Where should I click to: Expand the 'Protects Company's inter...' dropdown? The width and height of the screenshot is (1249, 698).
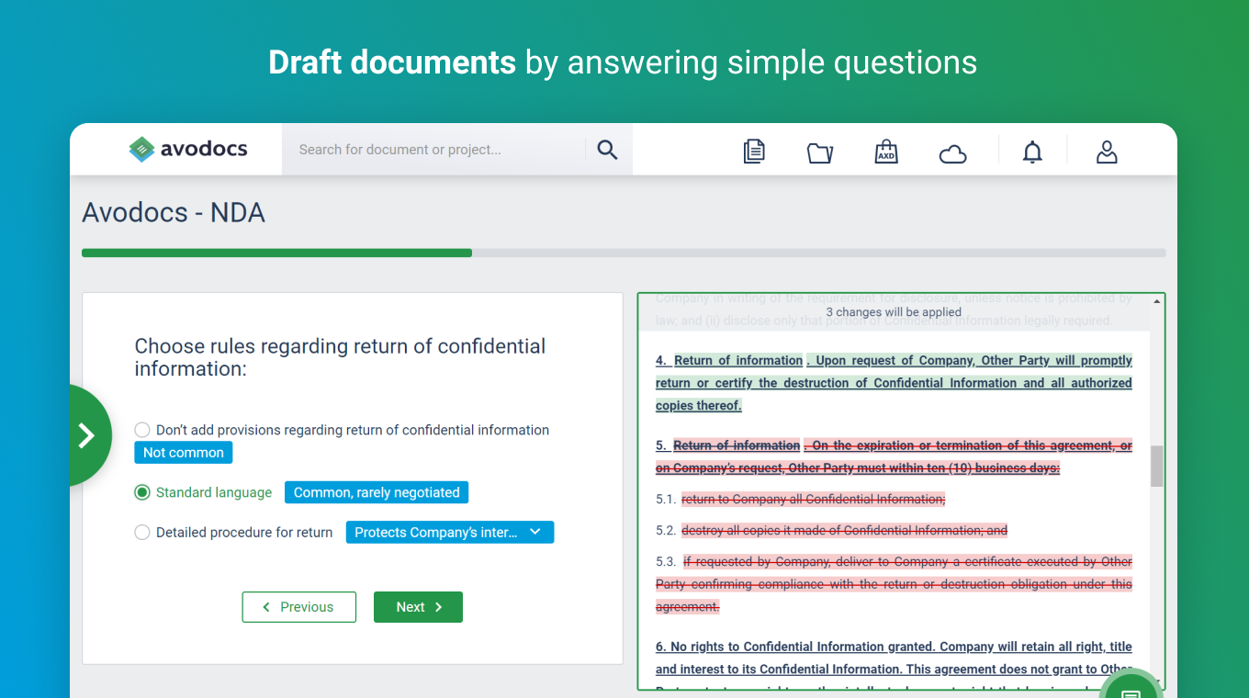pyautogui.click(x=449, y=532)
